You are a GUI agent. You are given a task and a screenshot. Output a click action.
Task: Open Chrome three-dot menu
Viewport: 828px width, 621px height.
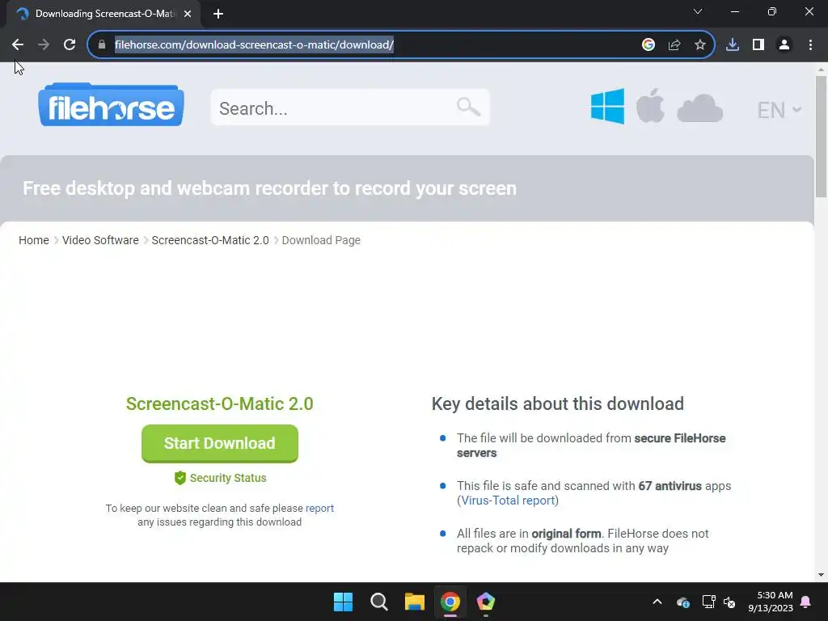[810, 45]
